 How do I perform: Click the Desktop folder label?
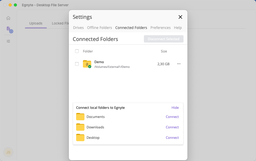point(93,138)
